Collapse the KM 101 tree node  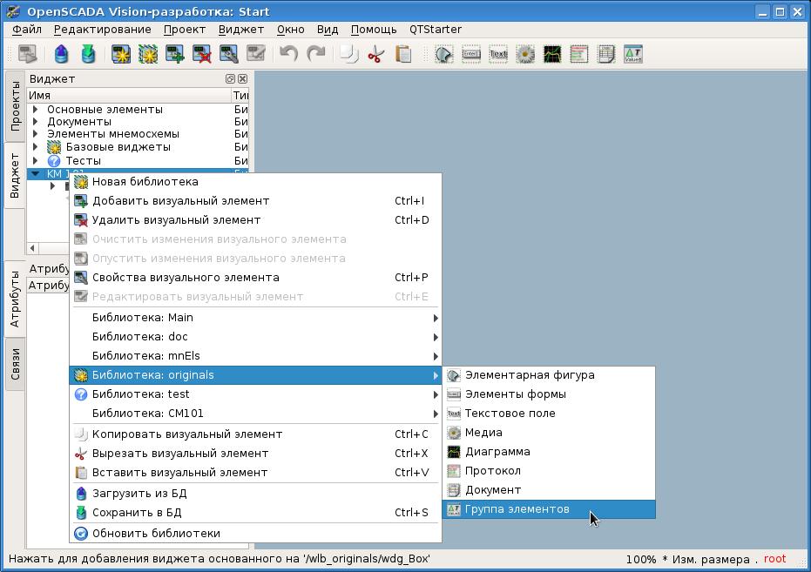click(35, 173)
